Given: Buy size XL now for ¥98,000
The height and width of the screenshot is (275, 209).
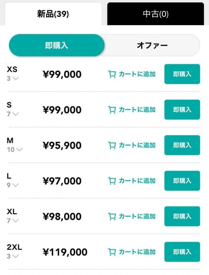Looking at the screenshot, I should [x=182, y=216].
